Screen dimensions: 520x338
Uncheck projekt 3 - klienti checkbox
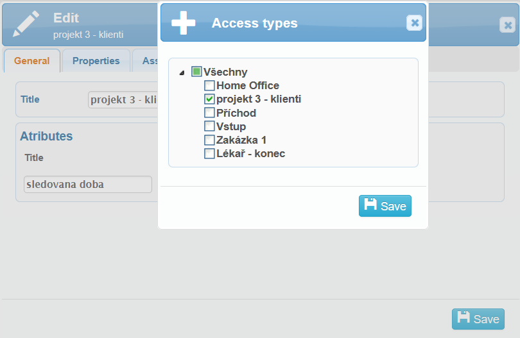209,99
